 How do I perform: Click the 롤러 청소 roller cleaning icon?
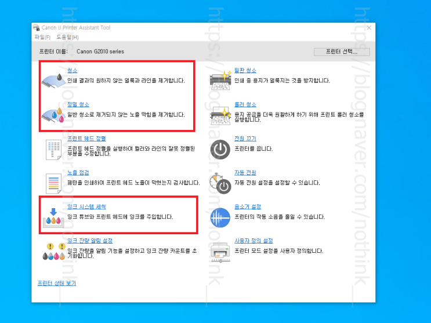coord(220,115)
